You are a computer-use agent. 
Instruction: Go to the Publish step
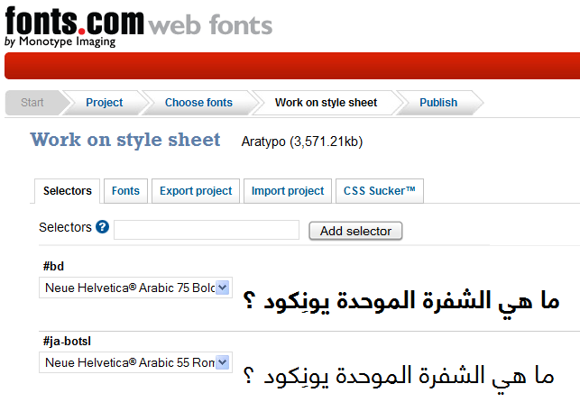tap(438, 103)
